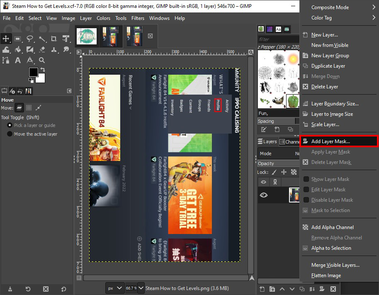This screenshot has width=379, height=295.
Task: Click the Rectangle Select tool
Action: tap(18, 39)
